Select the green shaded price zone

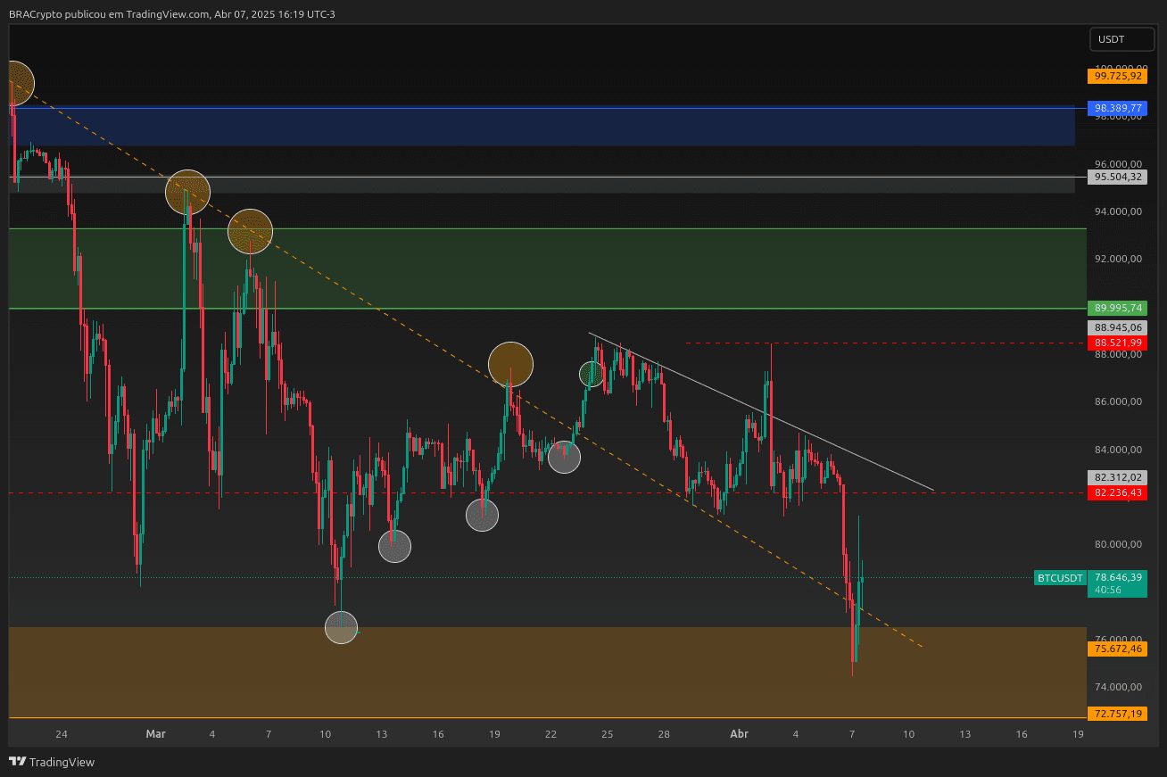[548, 269]
